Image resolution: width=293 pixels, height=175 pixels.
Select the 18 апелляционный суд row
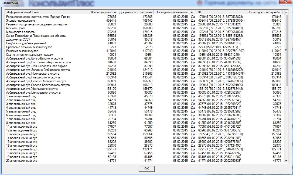pyautogui.click(x=144, y=153)
